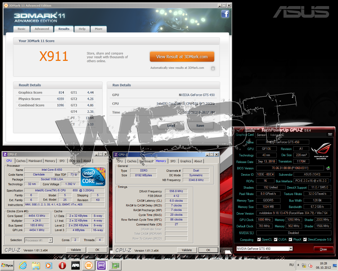Click the Intel Core i5 inside logo
338x271 pixels.
[93, 177]
